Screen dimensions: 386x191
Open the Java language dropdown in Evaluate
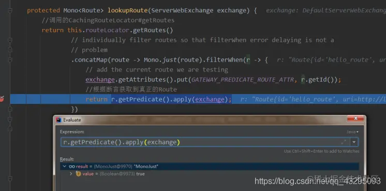click(352, 132)
